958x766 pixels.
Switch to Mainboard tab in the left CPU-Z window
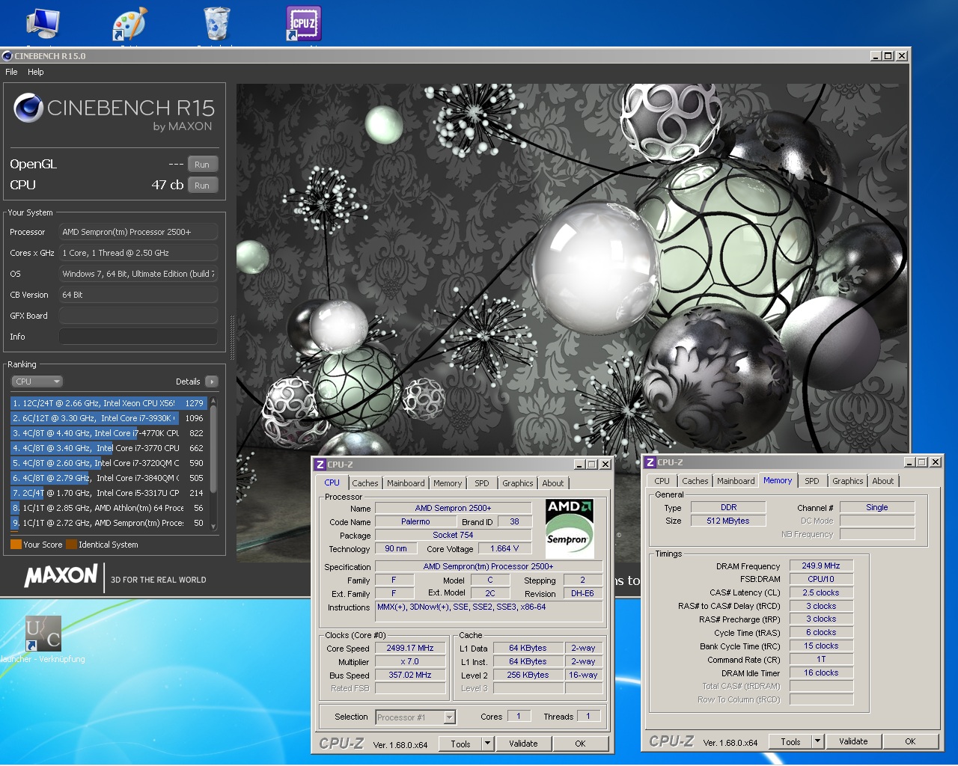point(406,483)
